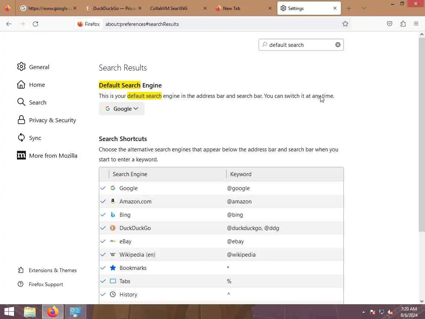
Task: Click the Privacy padlock icon
Action: [21, 120]
